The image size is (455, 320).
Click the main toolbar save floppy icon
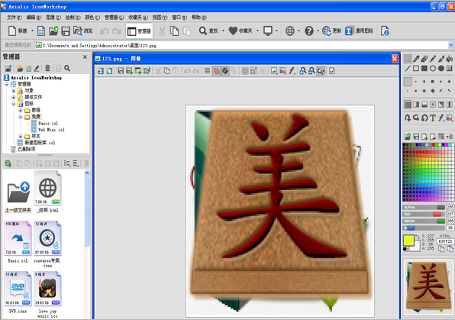coord(66,31)
